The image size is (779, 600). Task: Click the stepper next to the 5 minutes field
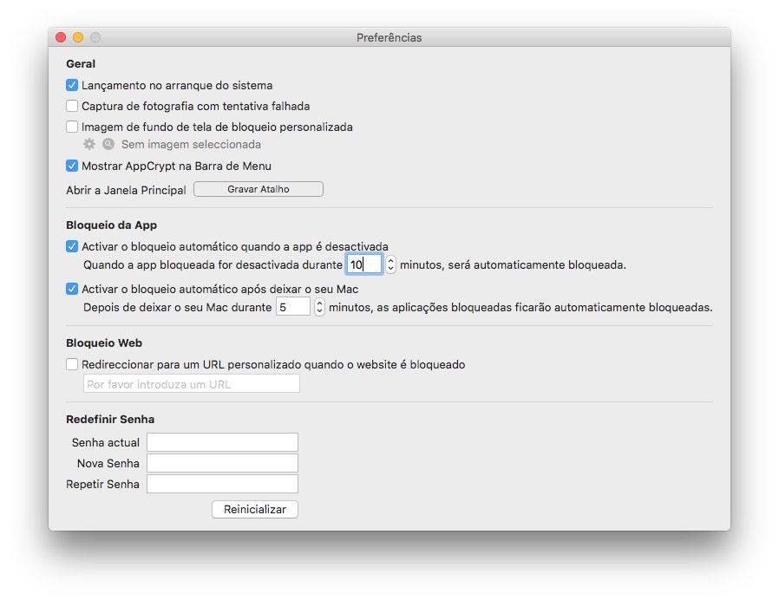pos(319,307)
